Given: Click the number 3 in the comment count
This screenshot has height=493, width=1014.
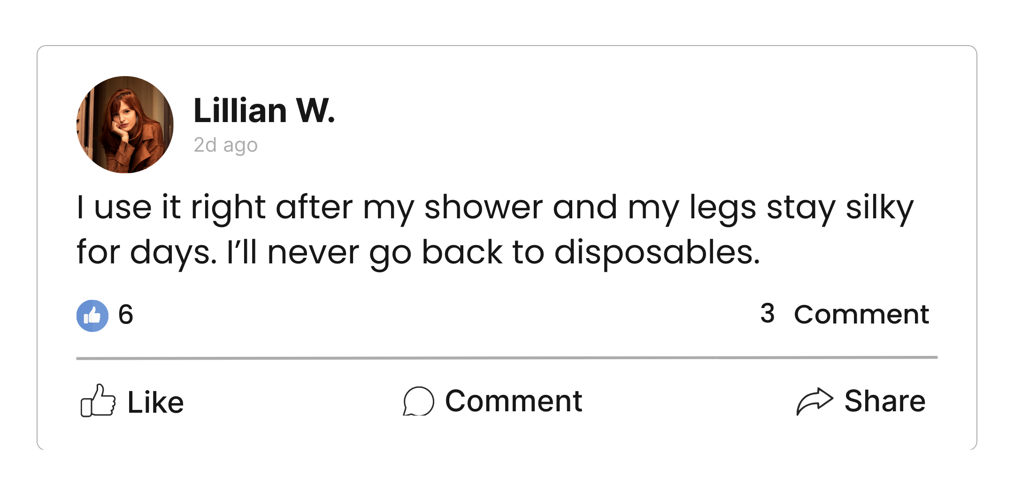Looking at the screenshot, I should tap(768, 313).
